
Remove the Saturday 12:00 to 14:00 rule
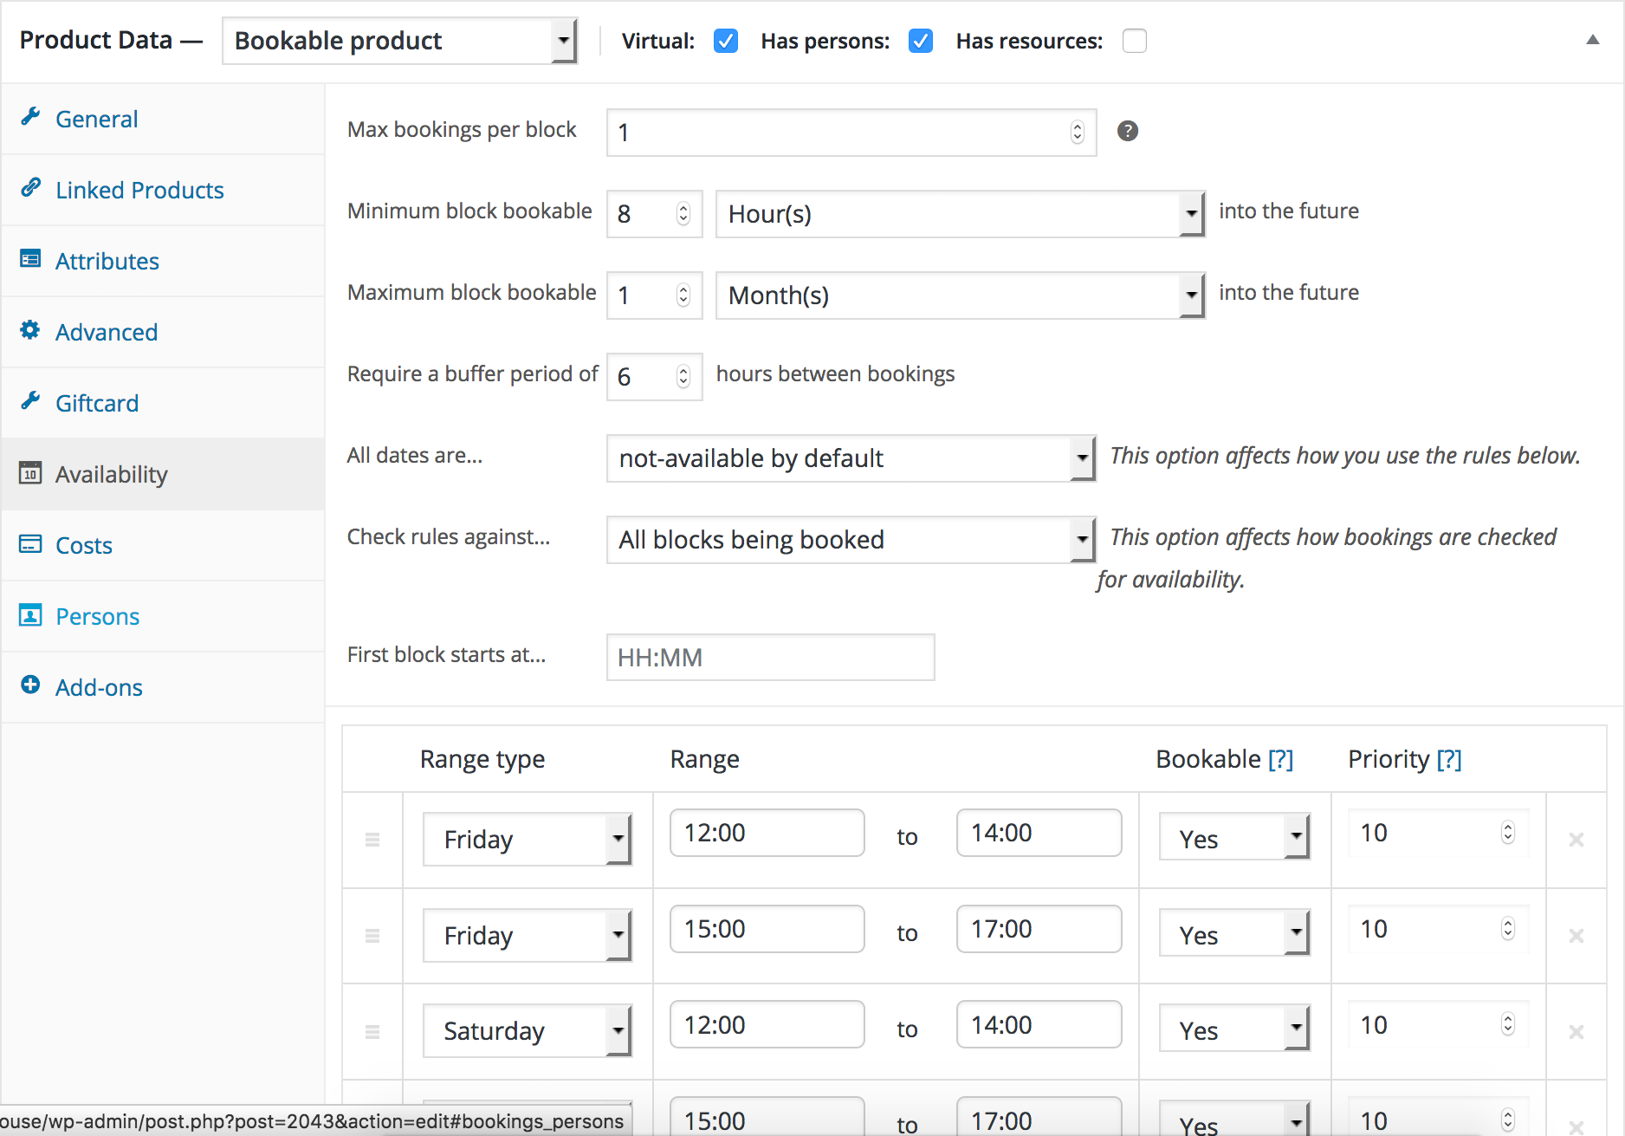[1576, 1032]
